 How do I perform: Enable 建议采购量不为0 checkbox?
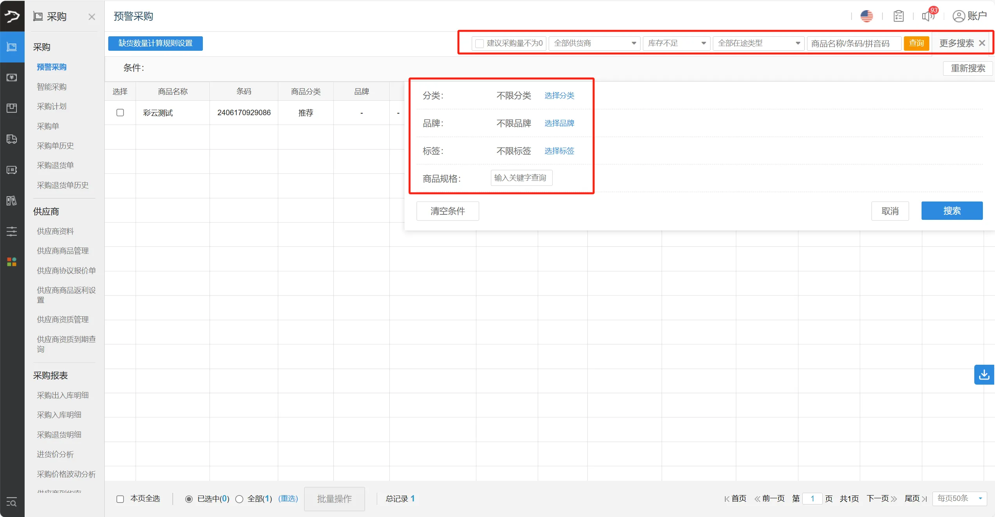(480, 43)
